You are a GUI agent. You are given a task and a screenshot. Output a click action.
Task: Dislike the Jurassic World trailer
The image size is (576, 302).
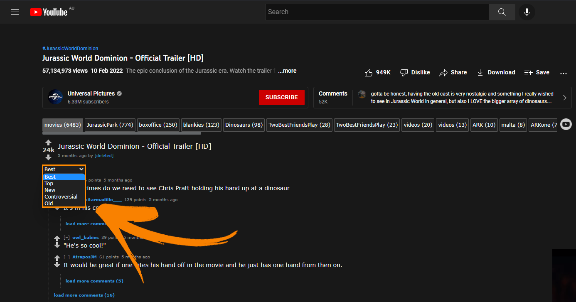(x=415, y=73)
